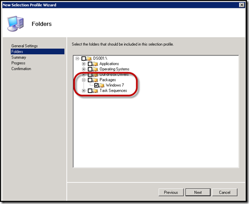Click the New Selection Profile Wizard title
The height and width of the screenshot is (204, 249).
click(x=29, y=5)
